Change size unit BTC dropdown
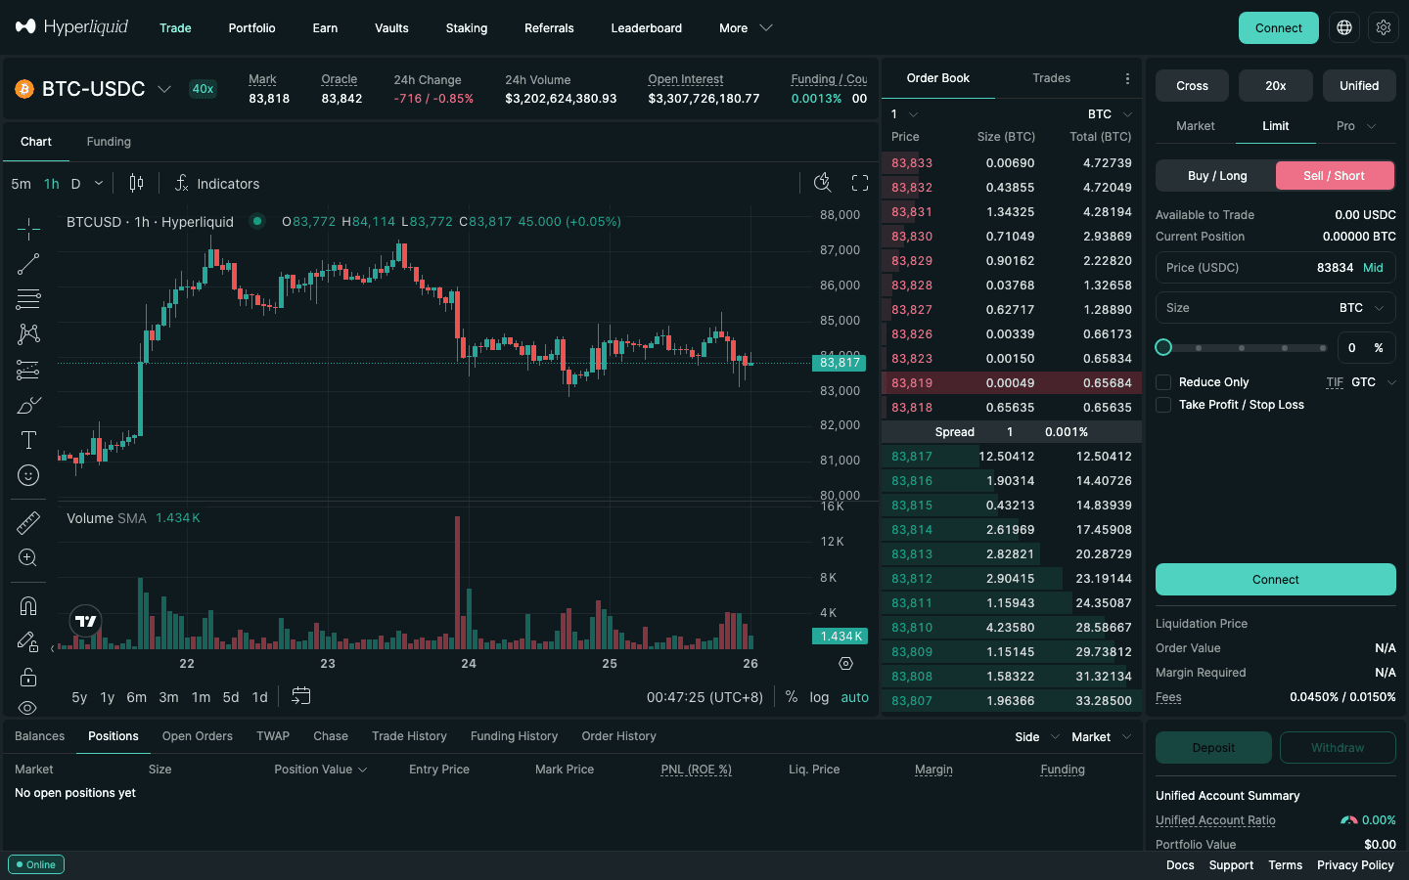Image resolution: width=1409 pixels, height=880 pixels. coord(1362,308)
